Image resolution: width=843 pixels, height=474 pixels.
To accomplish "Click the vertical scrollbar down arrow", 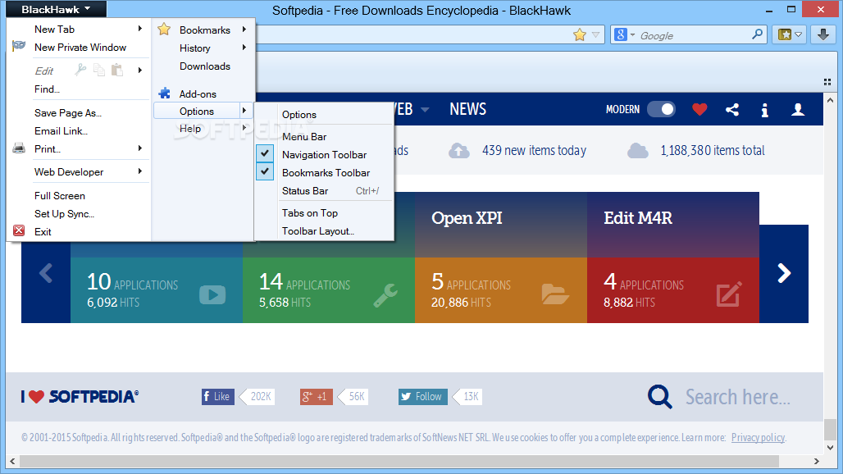I will pos(830,448).
